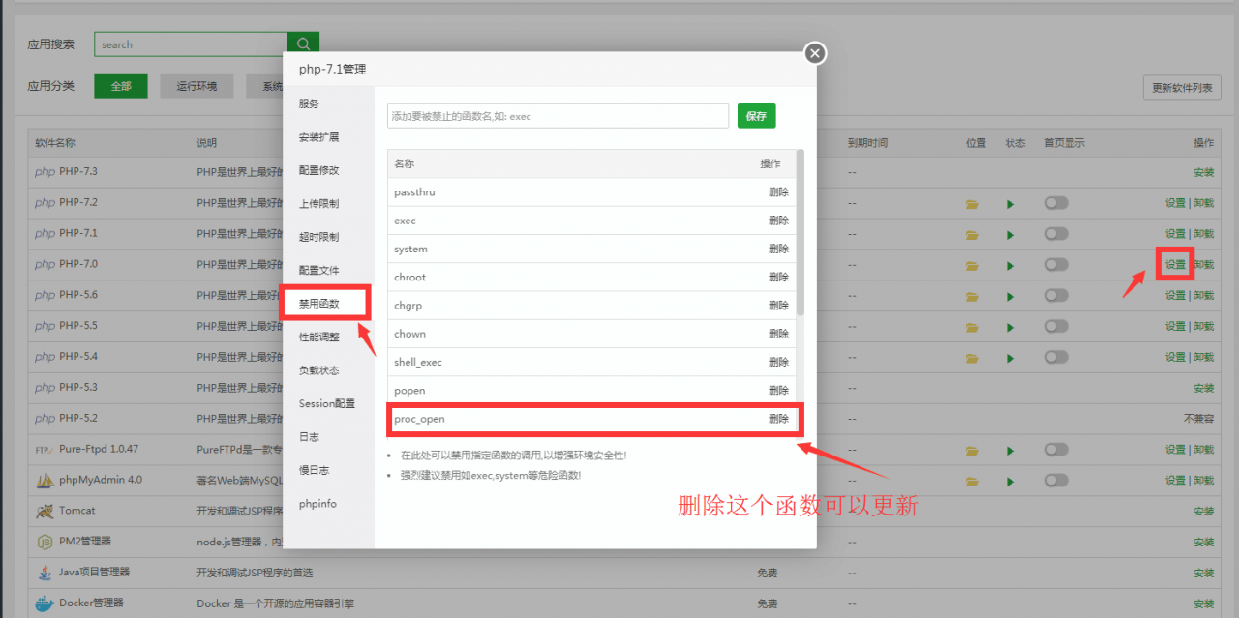Screen dimensions: 1239x618
Task: Open folder location for Pure-Ftpd
Action: click(x=972, y=451)
